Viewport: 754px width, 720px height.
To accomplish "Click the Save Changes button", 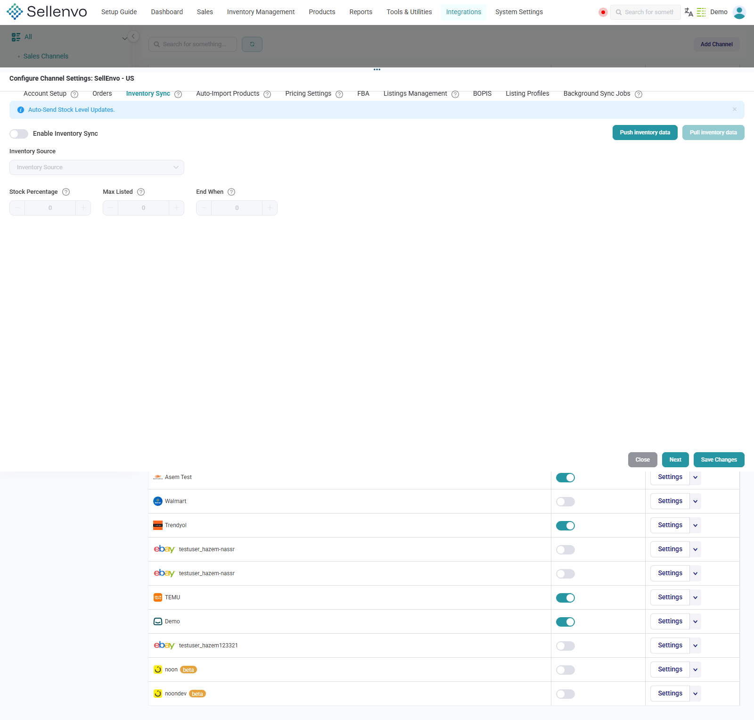I will coord(719,460).
